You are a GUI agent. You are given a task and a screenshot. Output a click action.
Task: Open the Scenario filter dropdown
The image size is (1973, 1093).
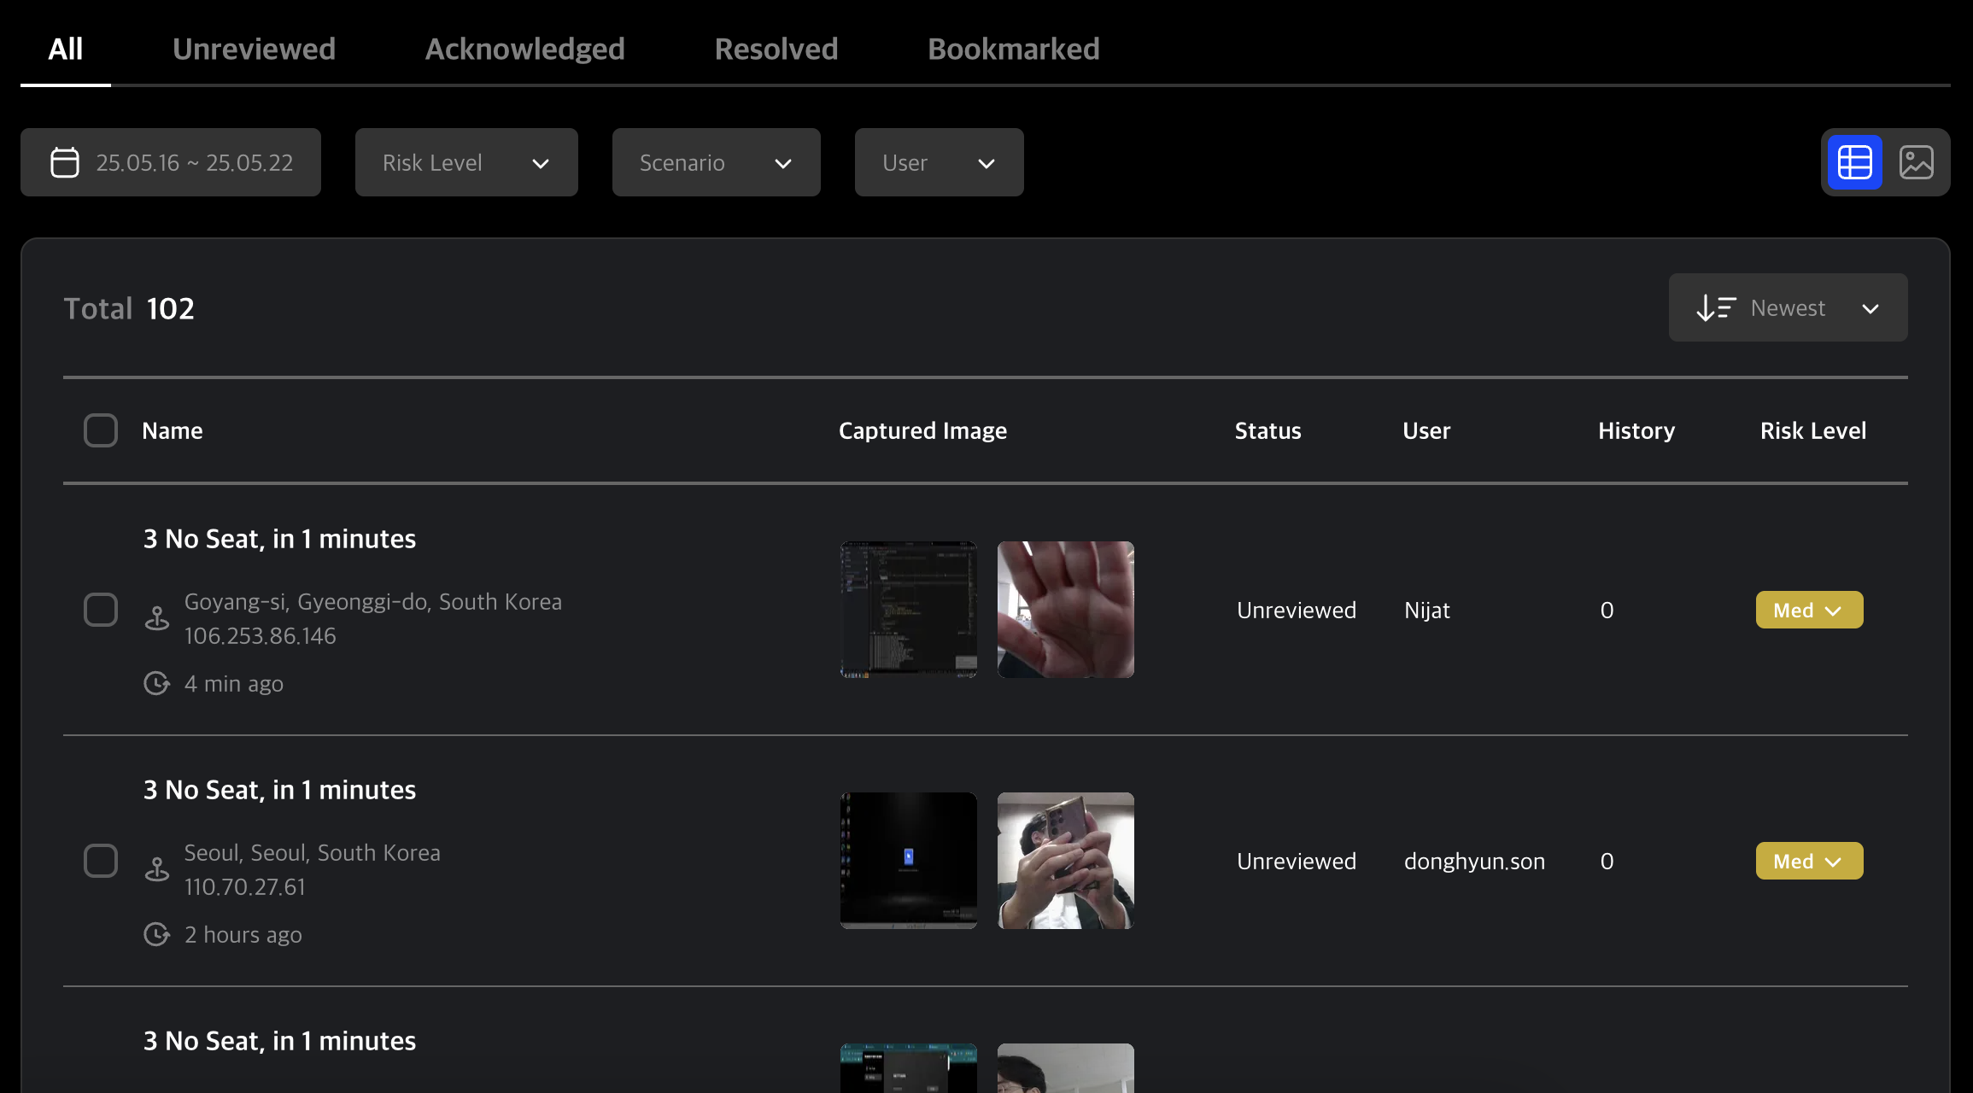click(x=716, y=162)
